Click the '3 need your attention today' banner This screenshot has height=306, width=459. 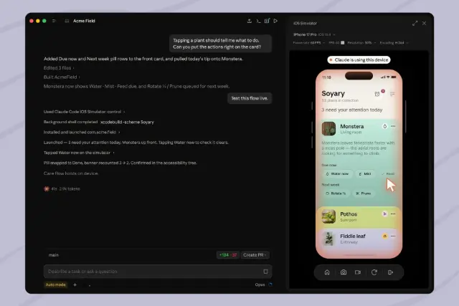click(352, 110)
